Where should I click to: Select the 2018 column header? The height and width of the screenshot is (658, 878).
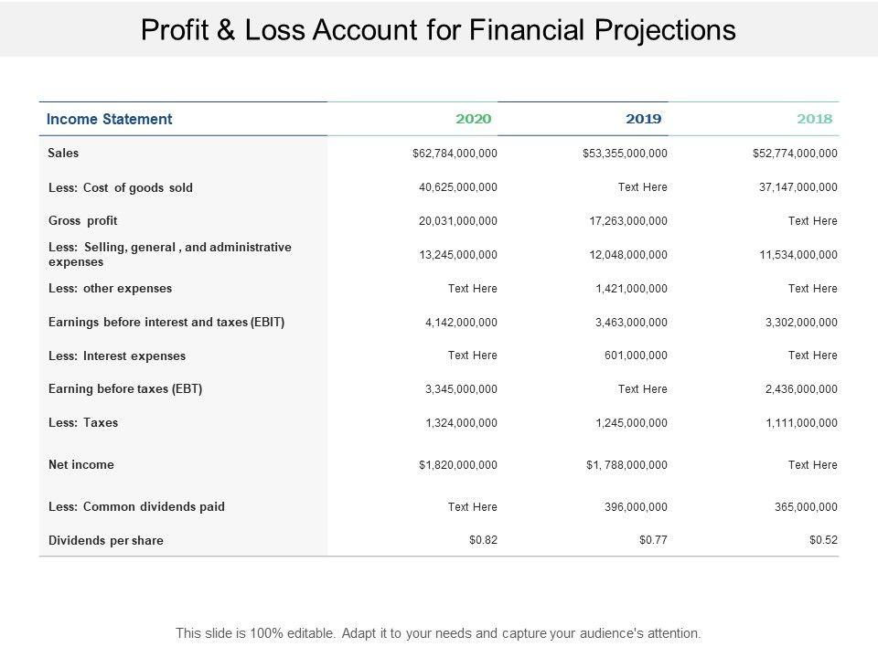point(814,119)
